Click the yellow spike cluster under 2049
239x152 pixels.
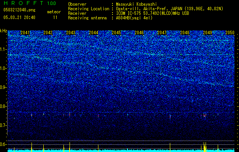204,147
